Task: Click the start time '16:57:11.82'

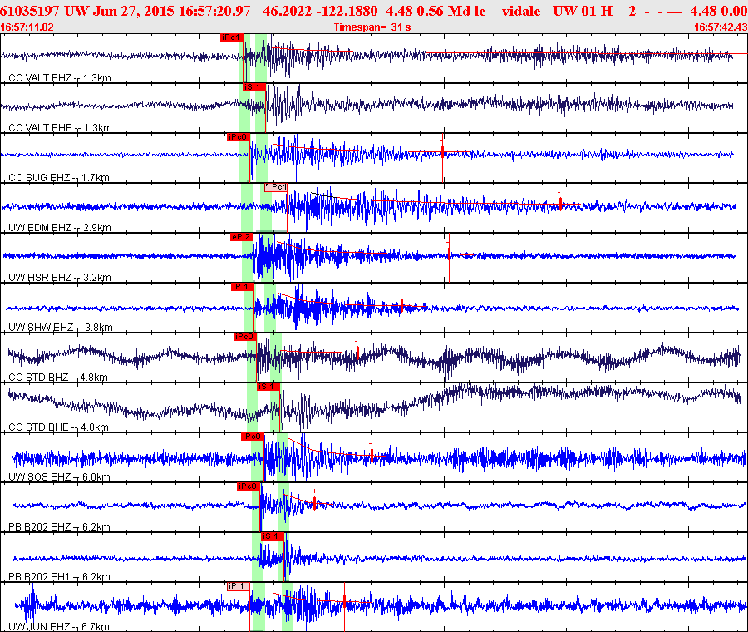Action: 27,27
